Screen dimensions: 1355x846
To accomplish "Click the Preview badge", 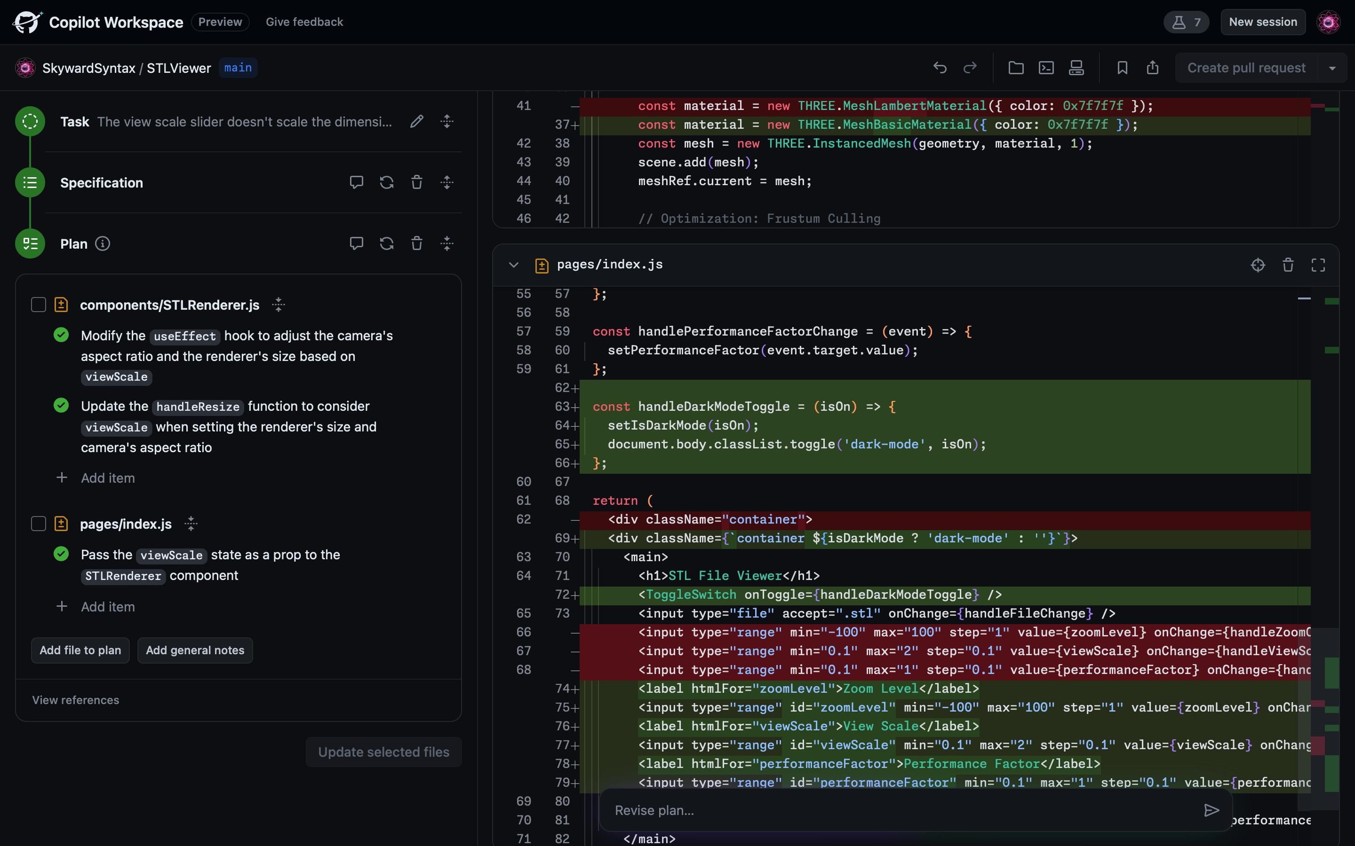I will (x=220, y=22).
